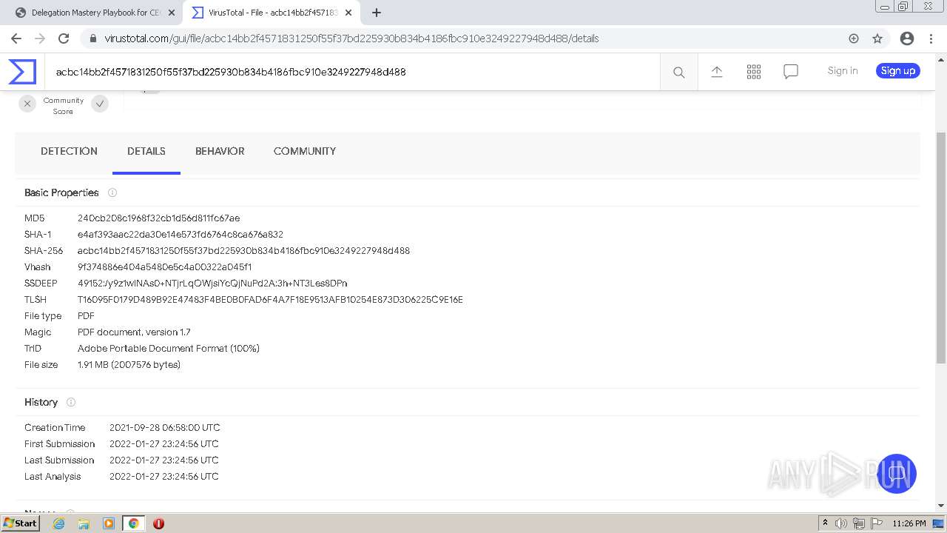Open the COMMUNITY tab

305,151
